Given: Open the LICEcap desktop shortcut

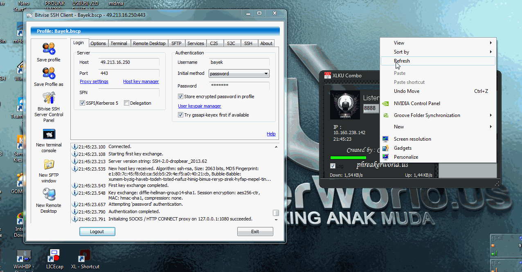Looking at the screenshot, I should 54,256.
